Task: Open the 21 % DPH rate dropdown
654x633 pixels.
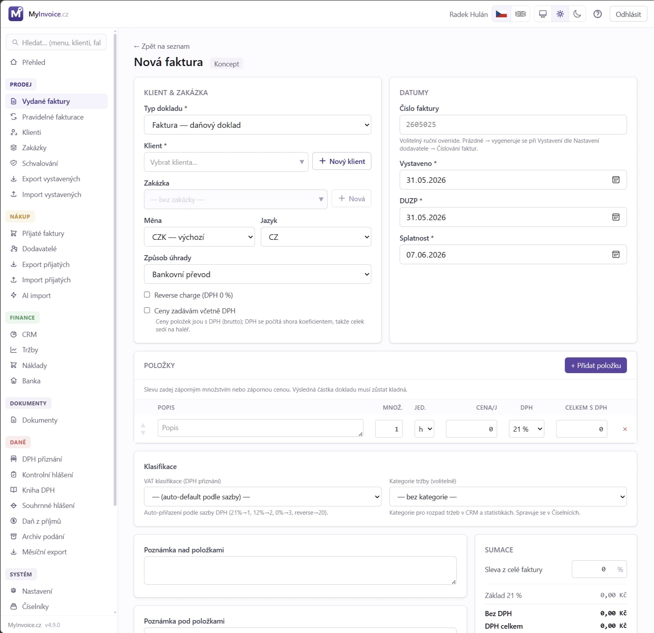Action: point(527,429)
